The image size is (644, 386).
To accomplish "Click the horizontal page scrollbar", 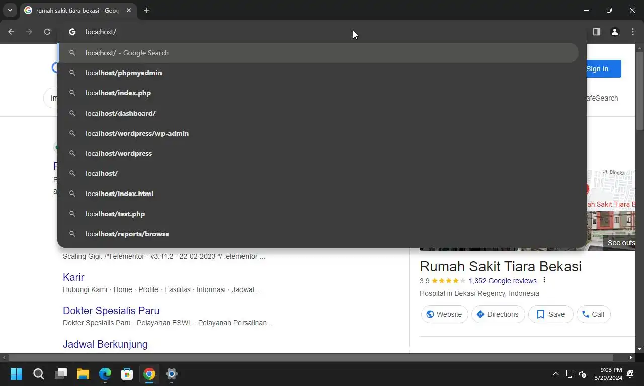I will [x=311, y=358].
